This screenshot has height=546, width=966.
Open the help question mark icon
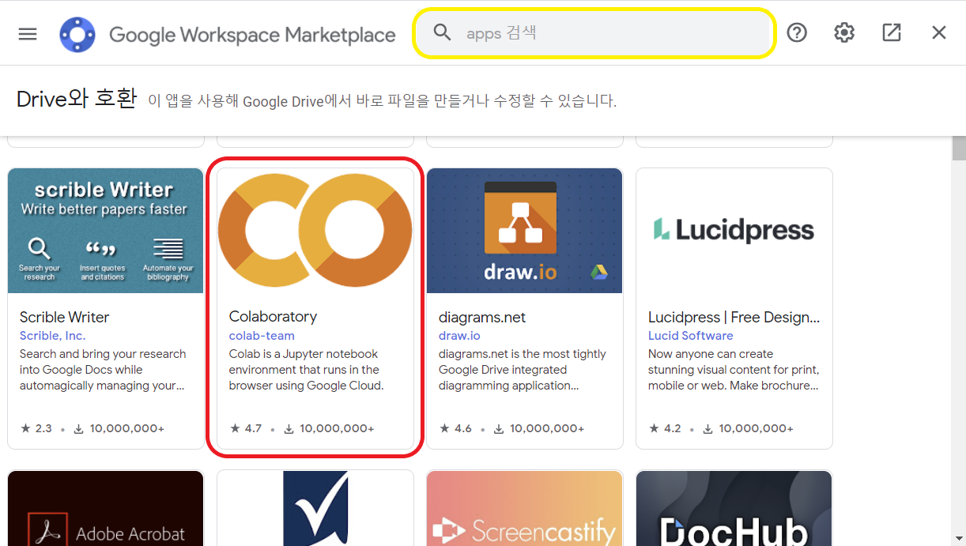tap(797, 32)
